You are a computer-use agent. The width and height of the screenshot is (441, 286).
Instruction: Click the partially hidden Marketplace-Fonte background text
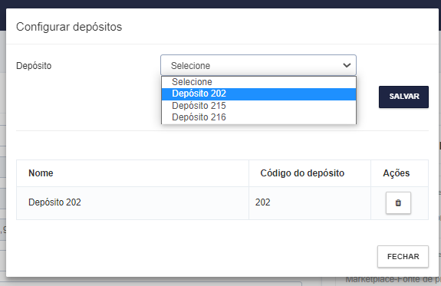pos(393,280)
